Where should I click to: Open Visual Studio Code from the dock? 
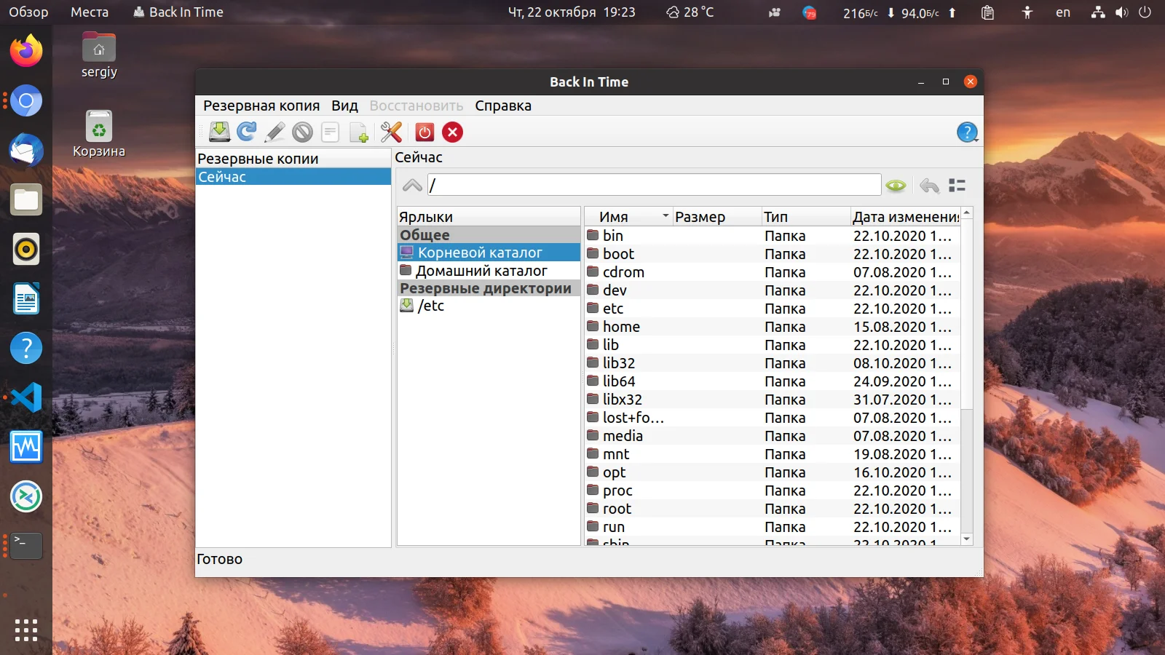26,397
